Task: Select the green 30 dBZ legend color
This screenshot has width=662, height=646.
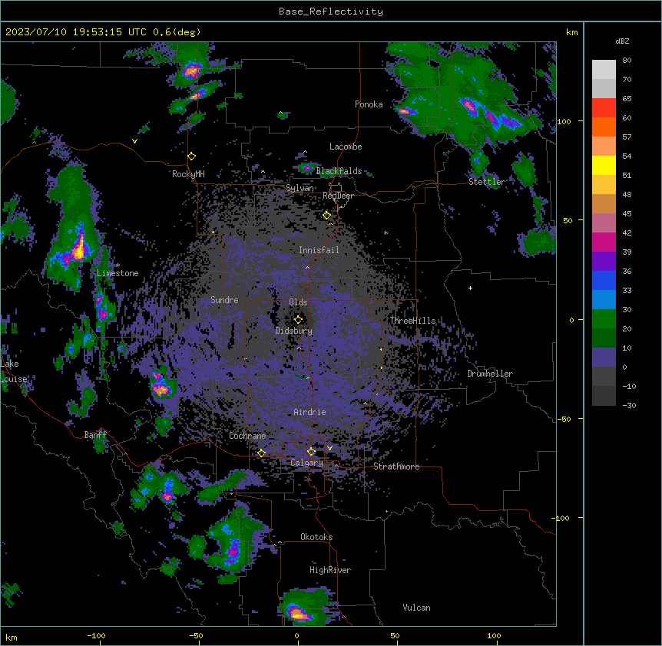Action: point(604,319)
